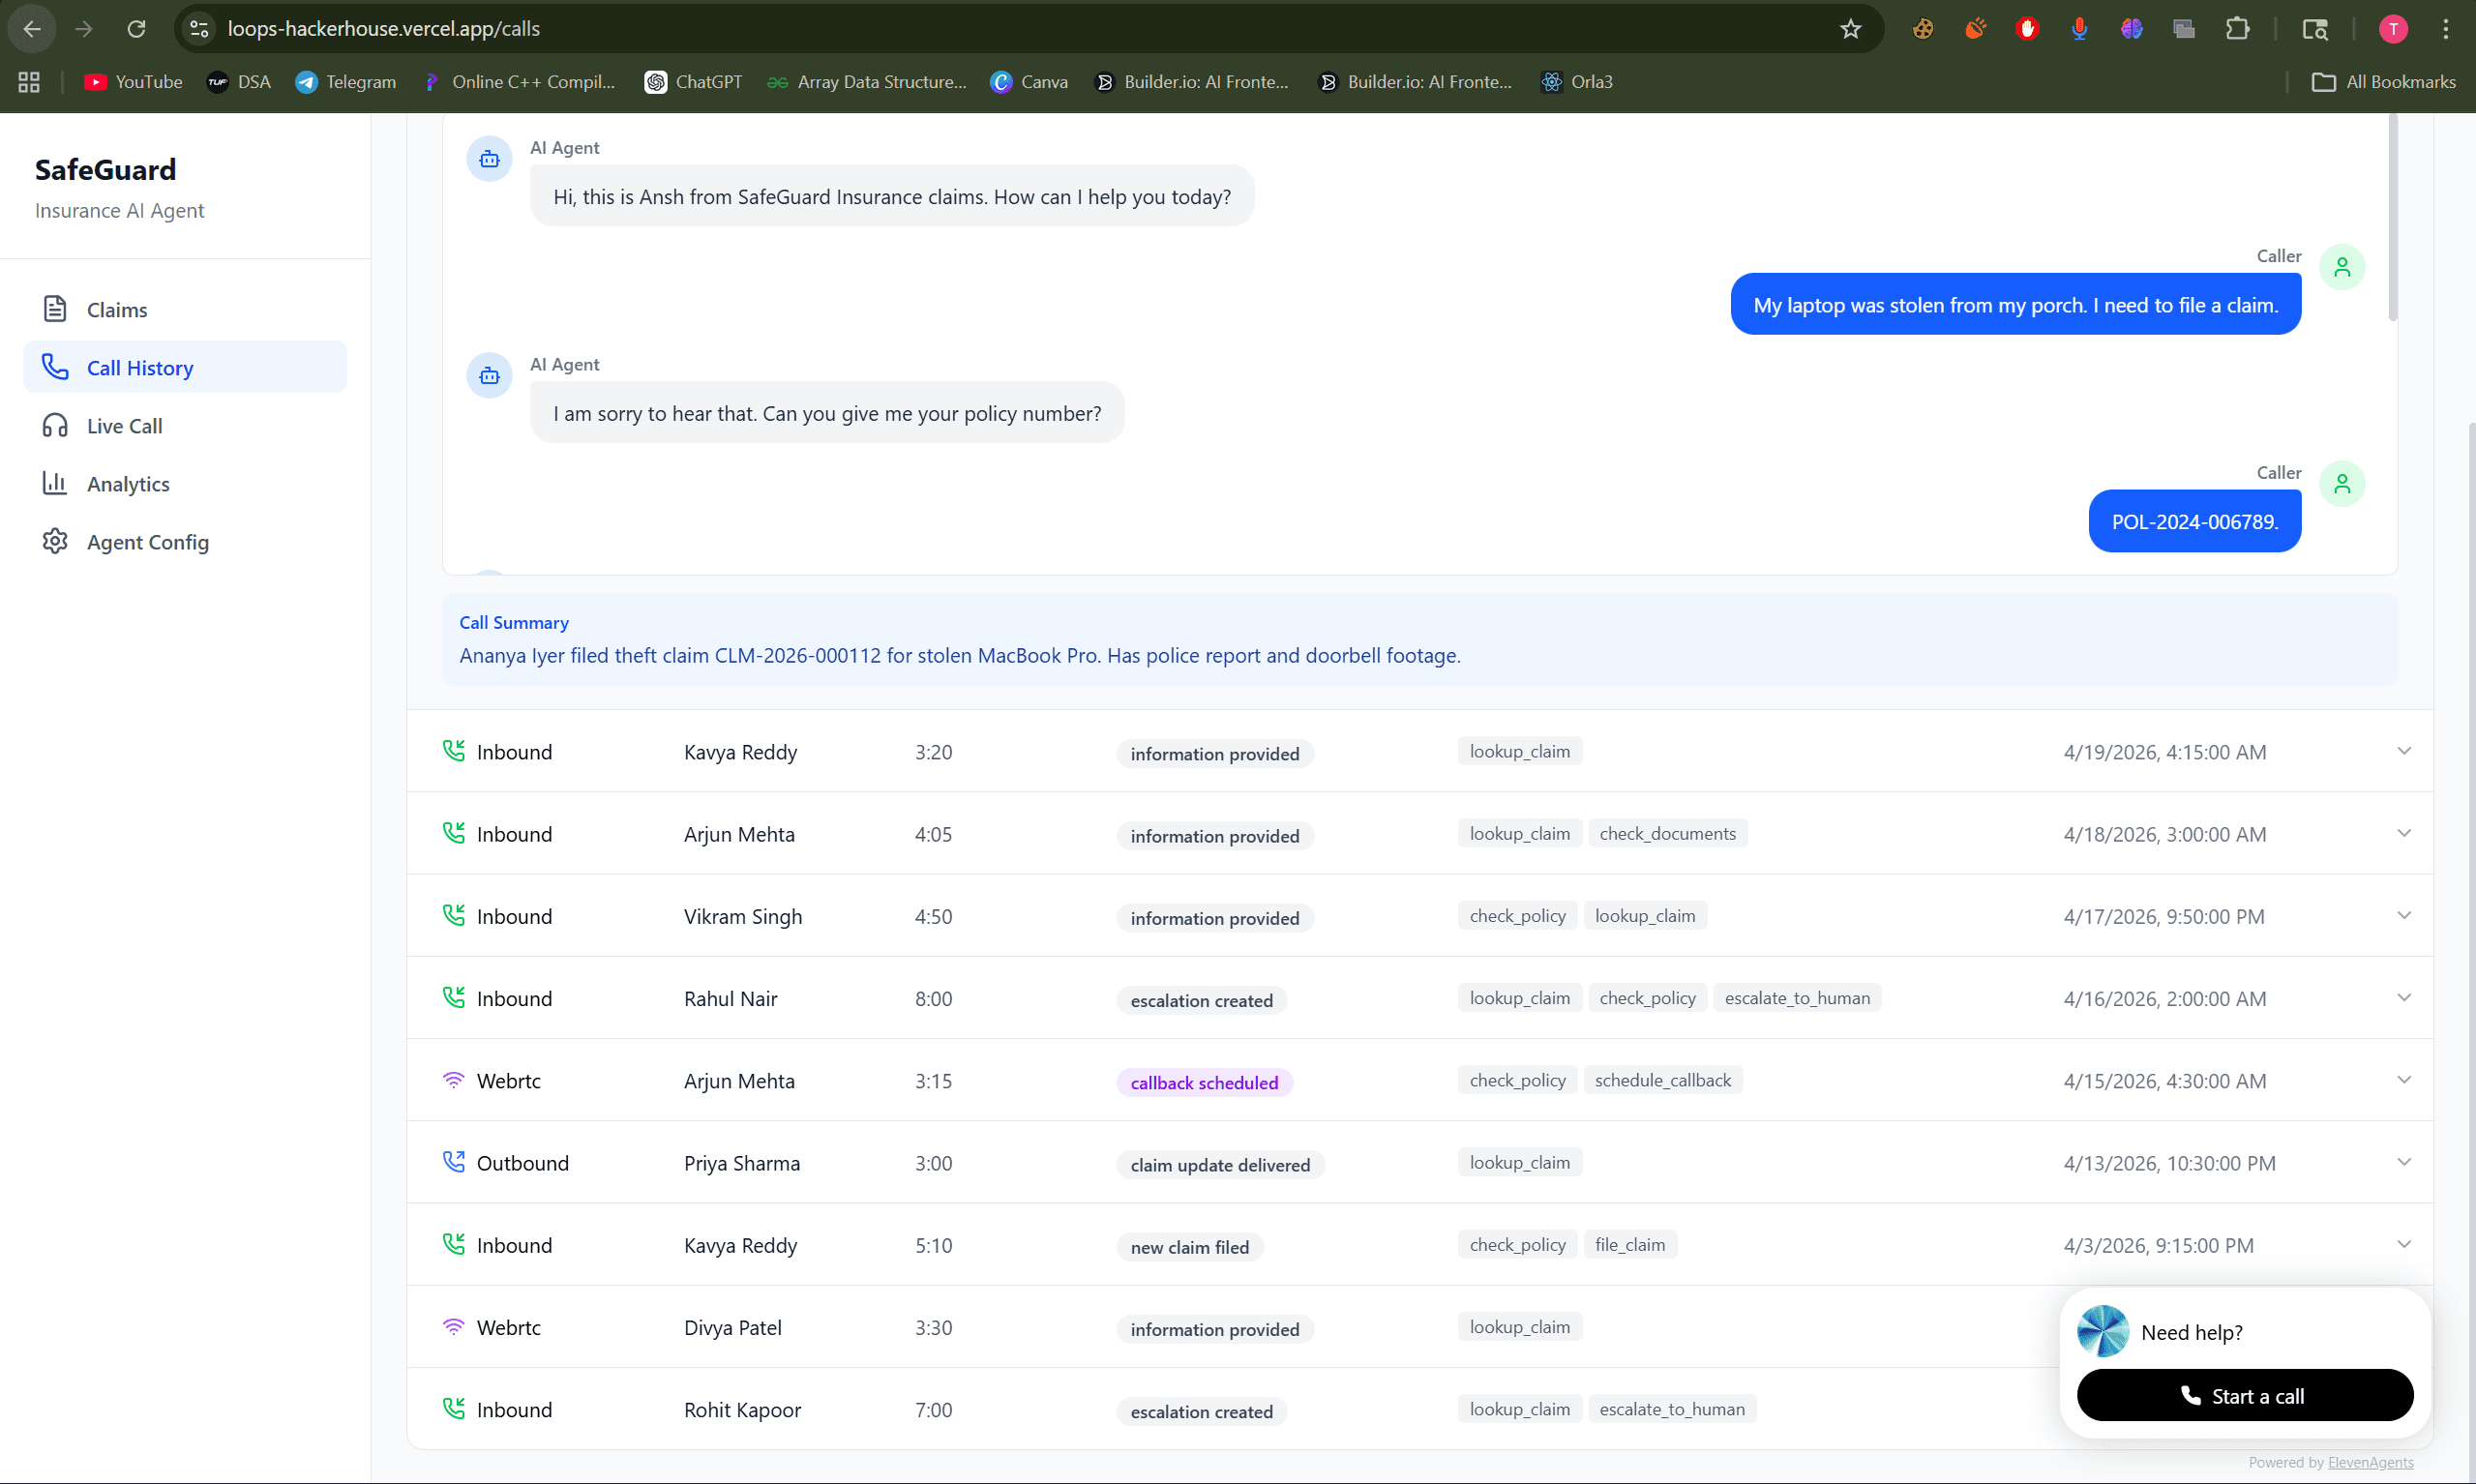The width and height of the screenshot is (2476, 1484).
Task: Click the outbound phone icon for Priya Sharma
Action: coord(454,1161)
